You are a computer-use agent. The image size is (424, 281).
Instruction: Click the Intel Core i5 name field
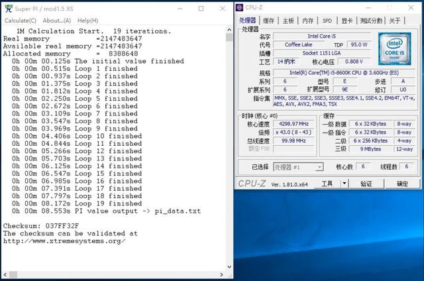[322, 36]
